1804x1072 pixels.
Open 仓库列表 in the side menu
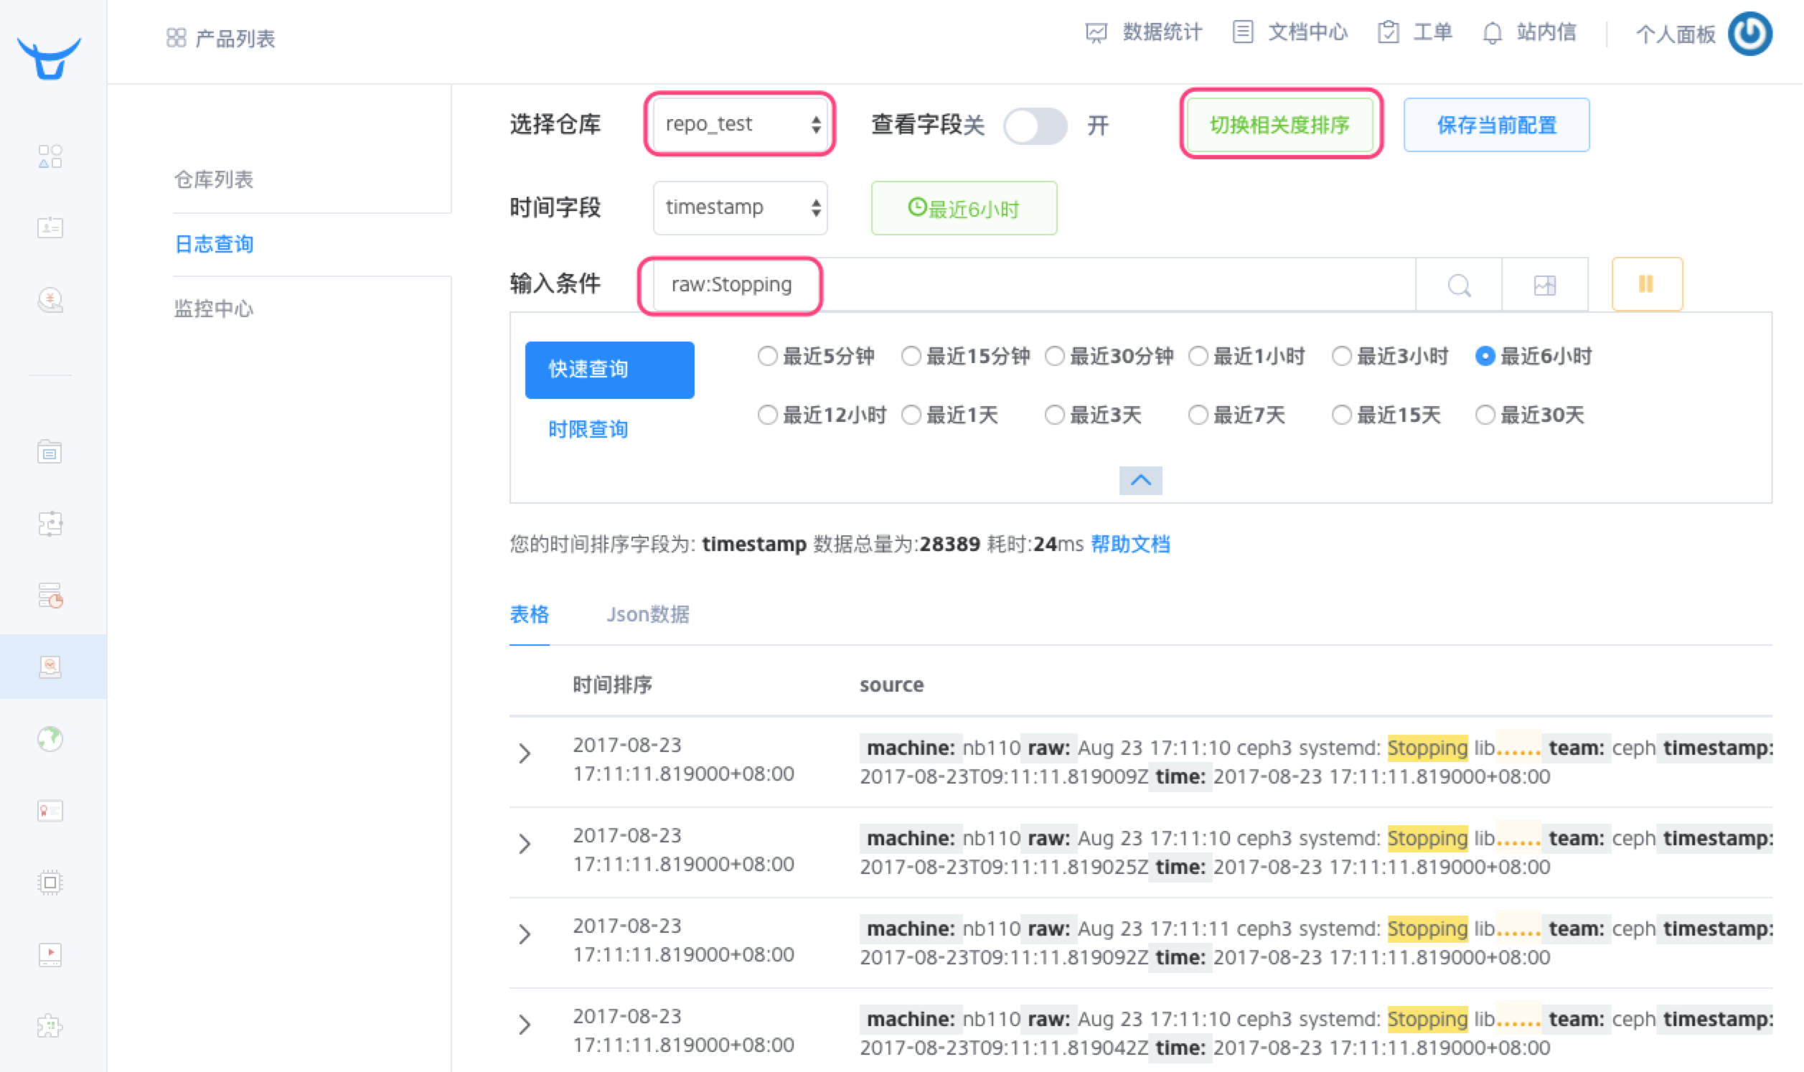(x=214, y=179)
